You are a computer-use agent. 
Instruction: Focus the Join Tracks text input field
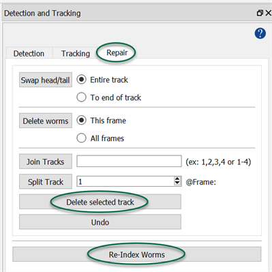[x=129, y=162]
